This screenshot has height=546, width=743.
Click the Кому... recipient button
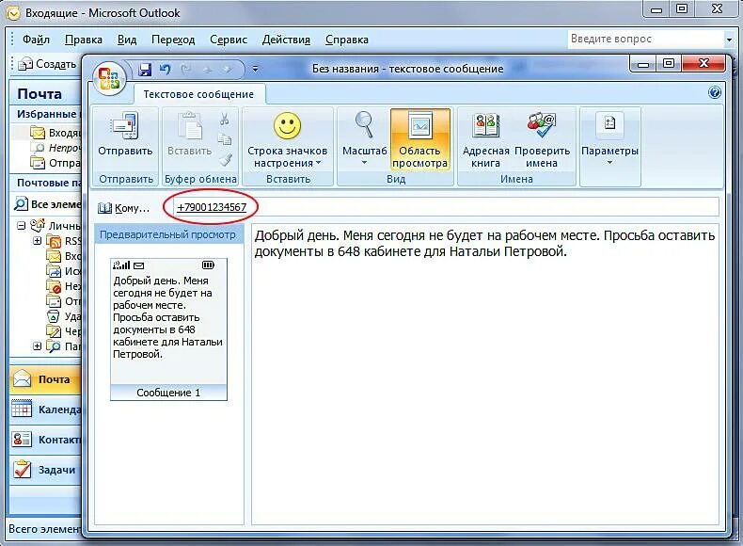tap(123, 208)
